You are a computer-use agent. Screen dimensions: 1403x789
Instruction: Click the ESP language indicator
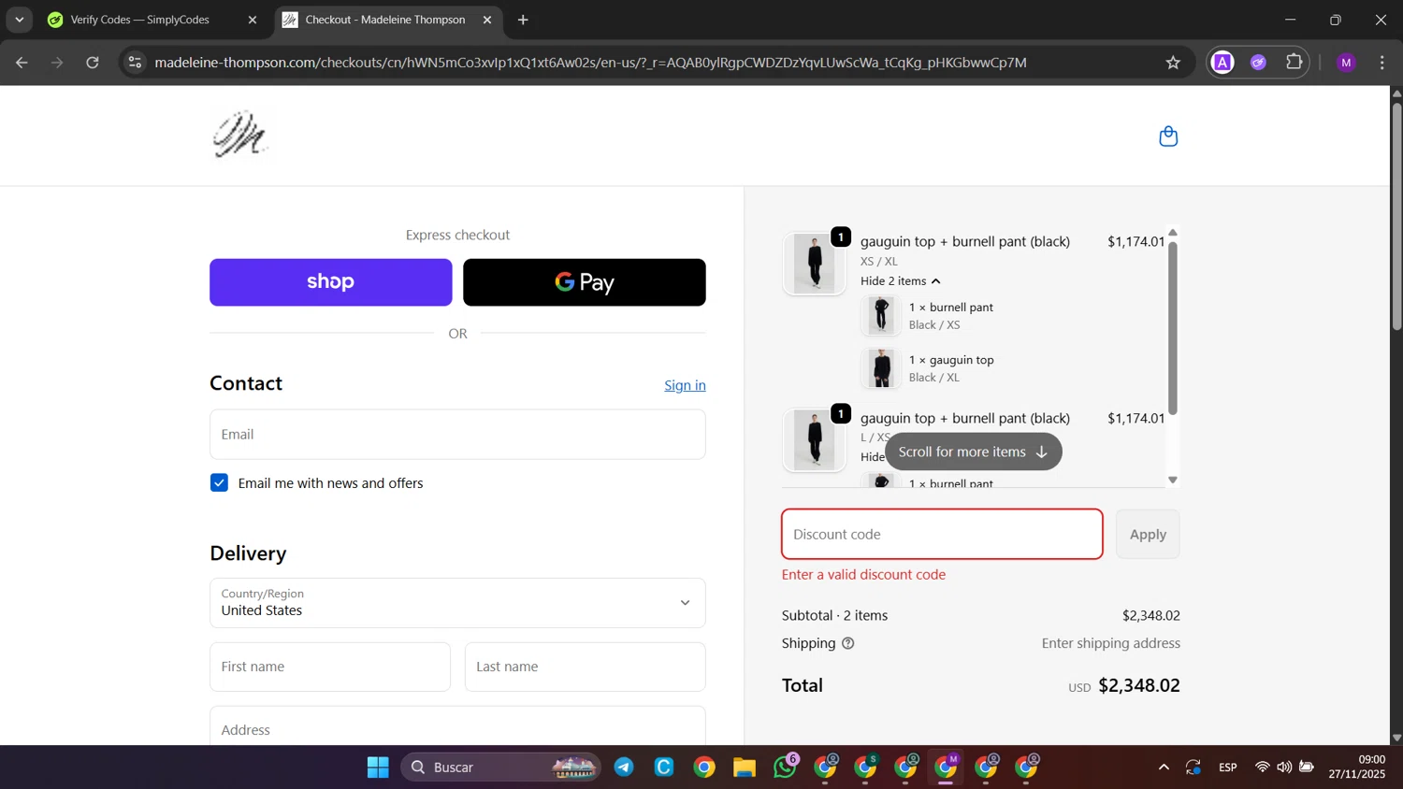(x=1228, y=767)
